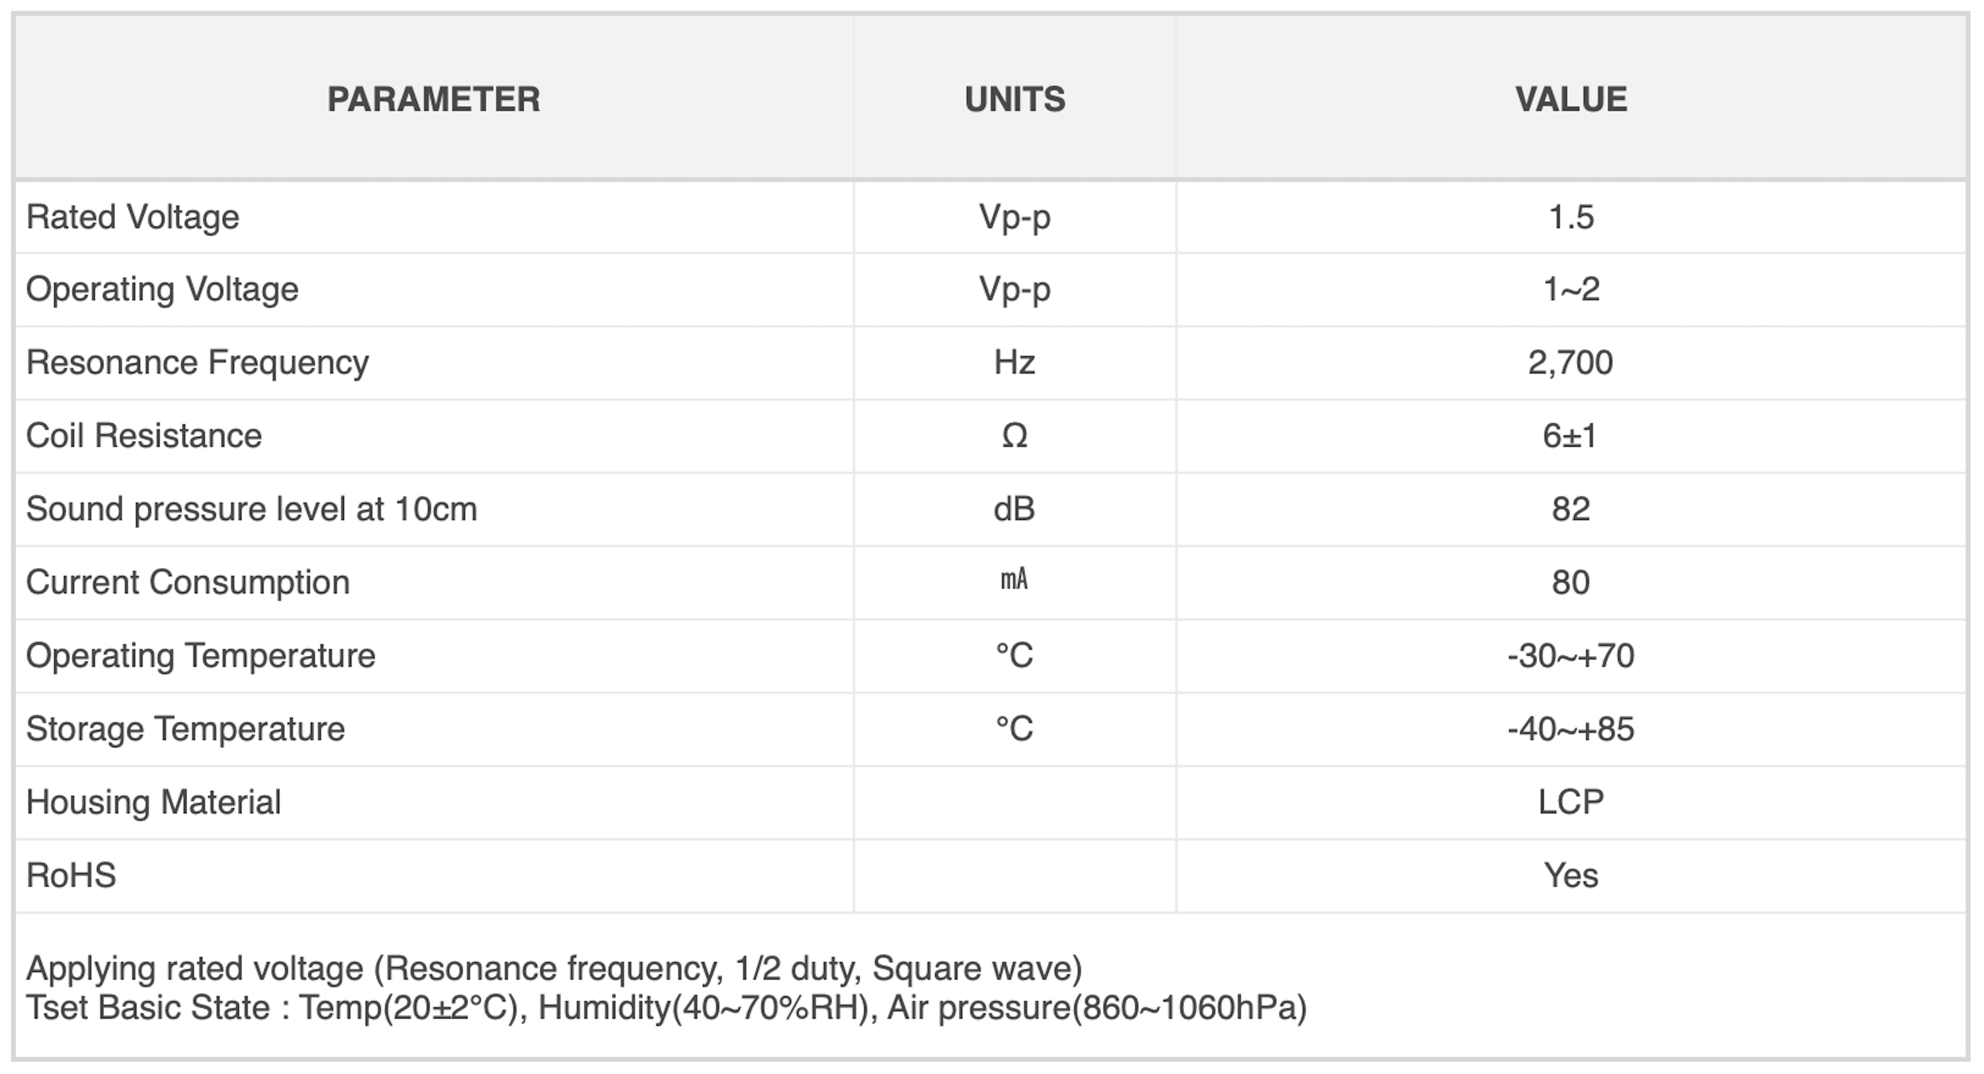
Task: Click the Tset Basic State note line
Action: (x=667, y=1008)
